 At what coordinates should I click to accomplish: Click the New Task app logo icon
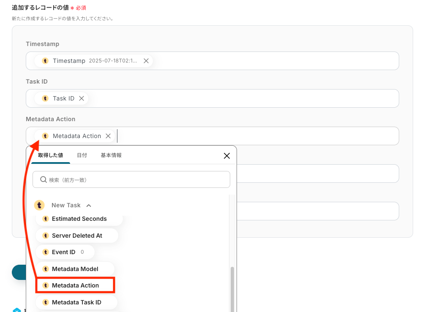(x=39, y=205)
